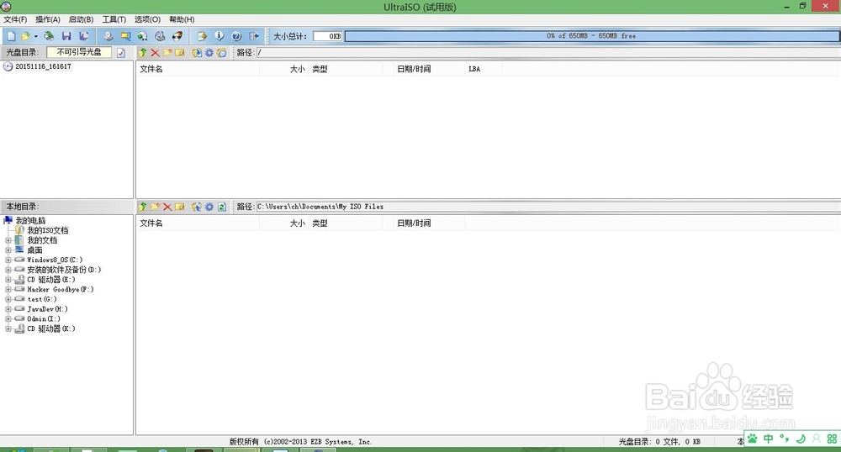The image size is (841, 452).
Task: Click red Delete X in disc image toolbar
Action: (155, 52)
